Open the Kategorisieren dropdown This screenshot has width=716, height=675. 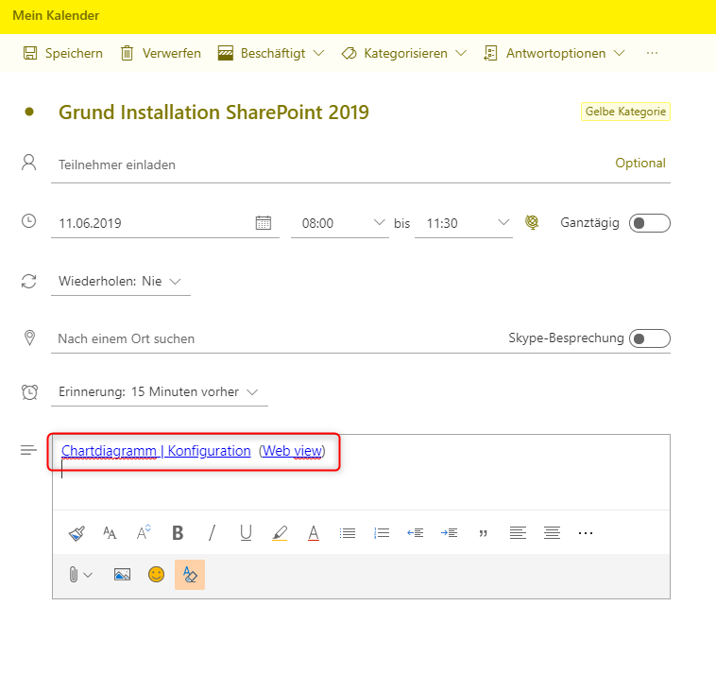(x=404, y=54)
